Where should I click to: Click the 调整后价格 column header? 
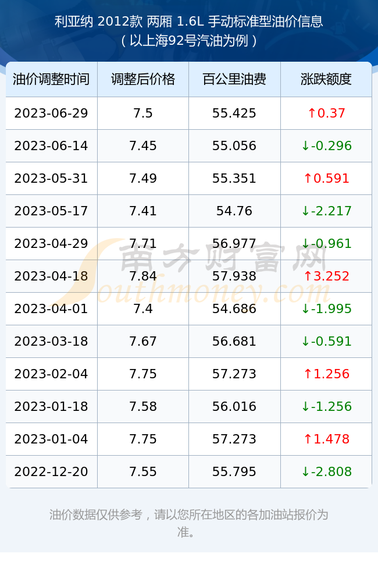143,79
